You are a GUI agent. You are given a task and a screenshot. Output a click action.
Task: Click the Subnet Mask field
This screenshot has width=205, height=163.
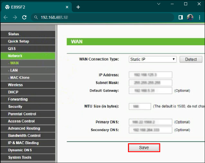[x=150, y=83]
